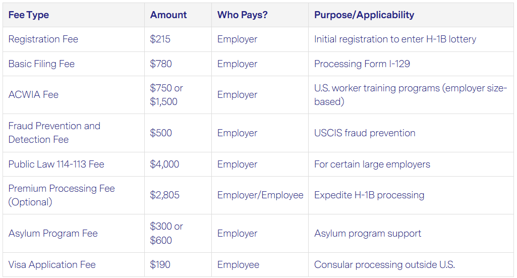
Task: Select the Employee payer cell
Action: (x=238, y=265)
